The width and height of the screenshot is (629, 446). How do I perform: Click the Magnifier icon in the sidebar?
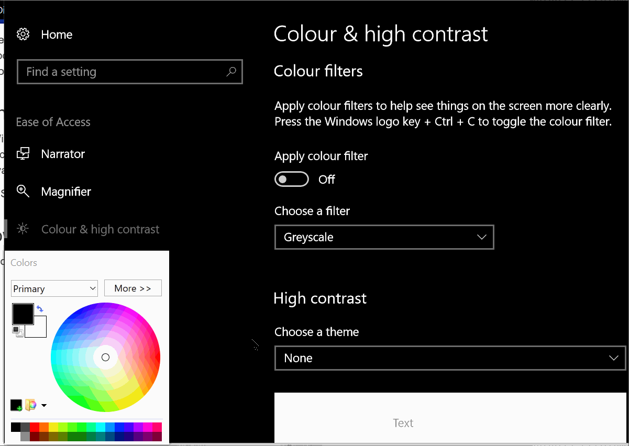tap(24, 191)
